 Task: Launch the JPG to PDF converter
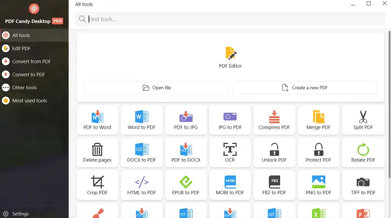pyautogui.click(x=230, y=119)
